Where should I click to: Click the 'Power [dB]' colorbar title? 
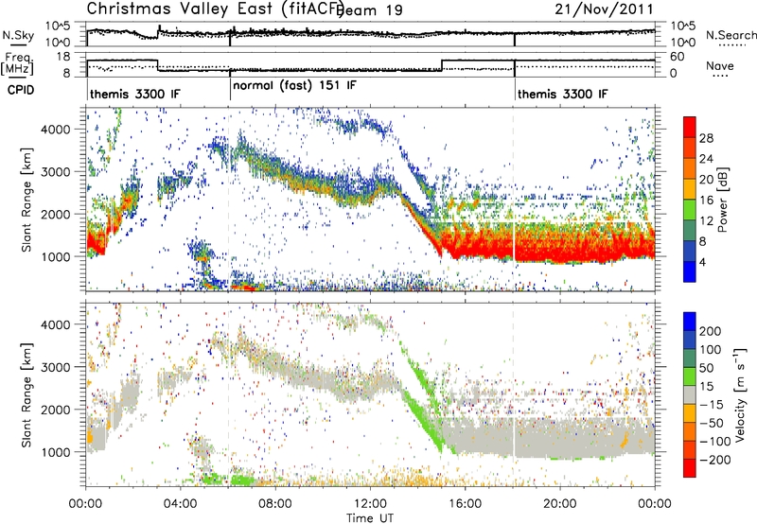click(722, 200)
